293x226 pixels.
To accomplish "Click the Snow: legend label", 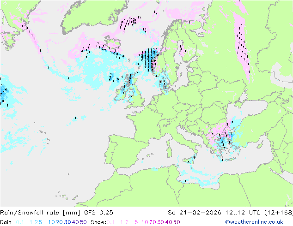I will coord(98,222).
